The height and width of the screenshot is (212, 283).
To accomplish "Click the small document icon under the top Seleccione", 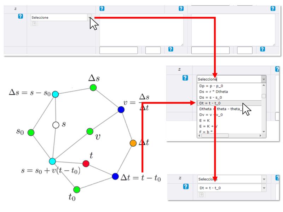I will [x=34, y=23].
